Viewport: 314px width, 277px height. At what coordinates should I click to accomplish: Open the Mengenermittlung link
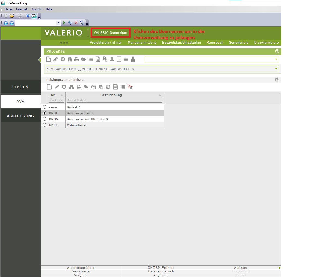point(142,43)
